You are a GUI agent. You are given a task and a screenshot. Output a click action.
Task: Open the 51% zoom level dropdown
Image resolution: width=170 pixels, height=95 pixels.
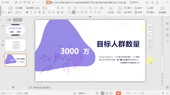click(129, 93)
